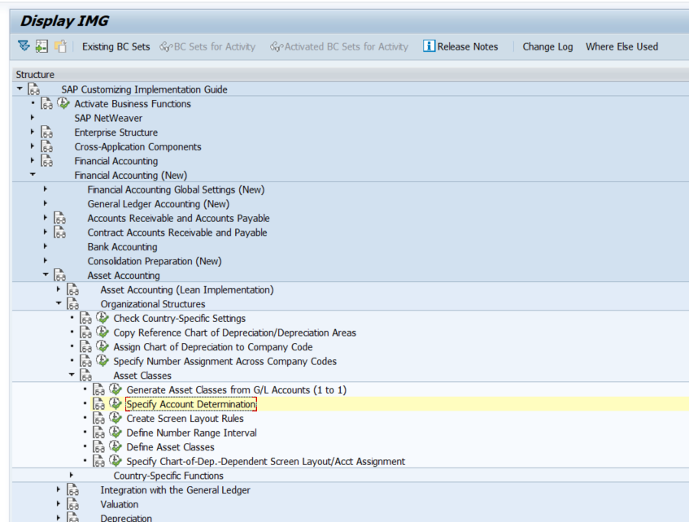Expand the Consolidation Preparation (New) node
Viewport: 689px width, 522px height.
click(x=46, y=260)
